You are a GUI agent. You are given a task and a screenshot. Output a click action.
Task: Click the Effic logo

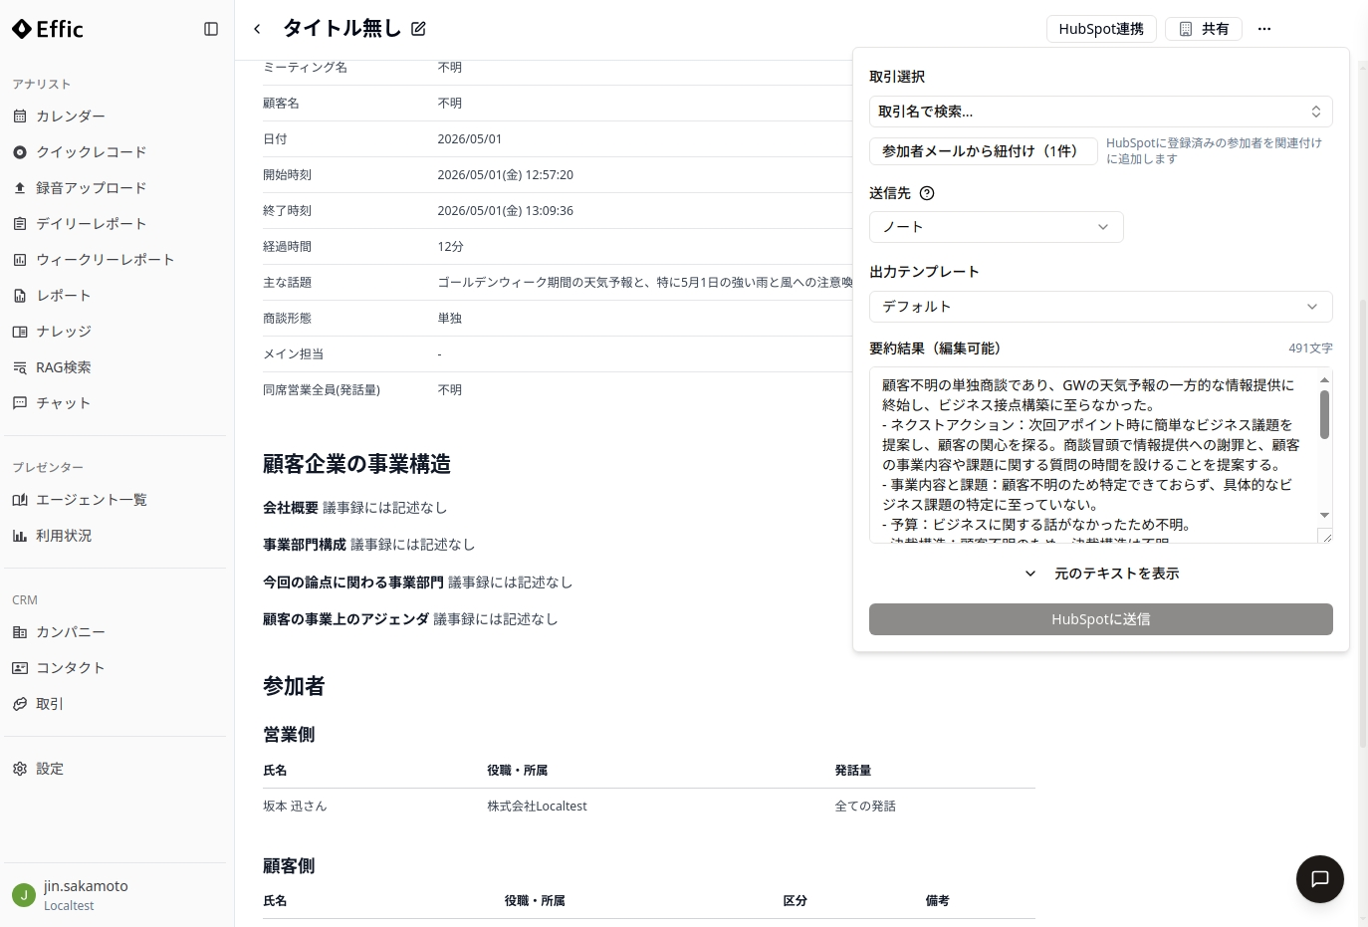tap(48, 29)
